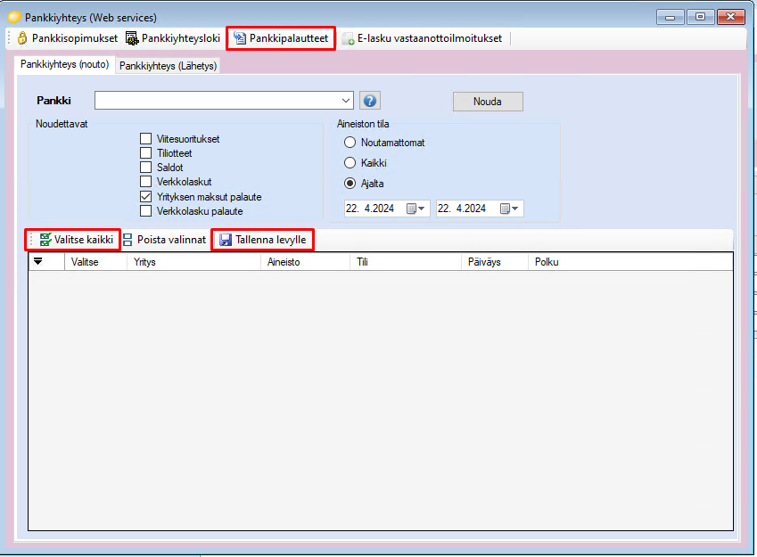Expand the Pankki dropdown list
Viewport: 757px width, 557px height.
pyautogui.click(x=345, y=101)
